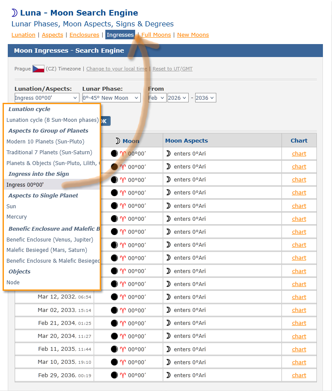Click the Aries symbol in Mar 12, 2032 row
Screen dimensions: 332x391
point(123,297)
